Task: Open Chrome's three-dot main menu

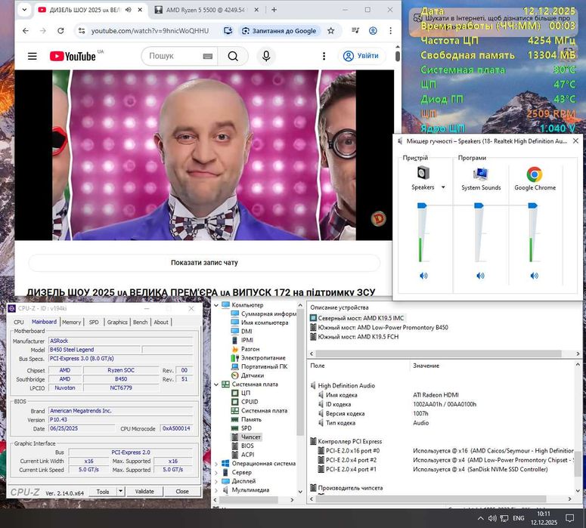Action: tap(391, 31)
